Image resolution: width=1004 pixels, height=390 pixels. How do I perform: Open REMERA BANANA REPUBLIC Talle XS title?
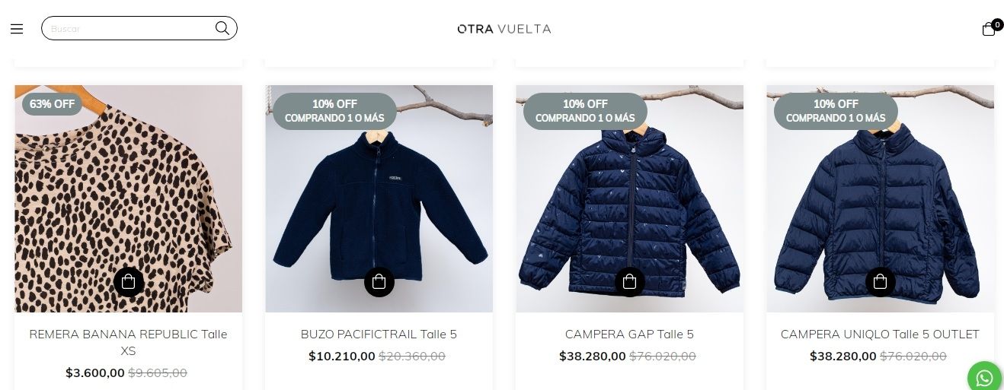click(129, 342)
